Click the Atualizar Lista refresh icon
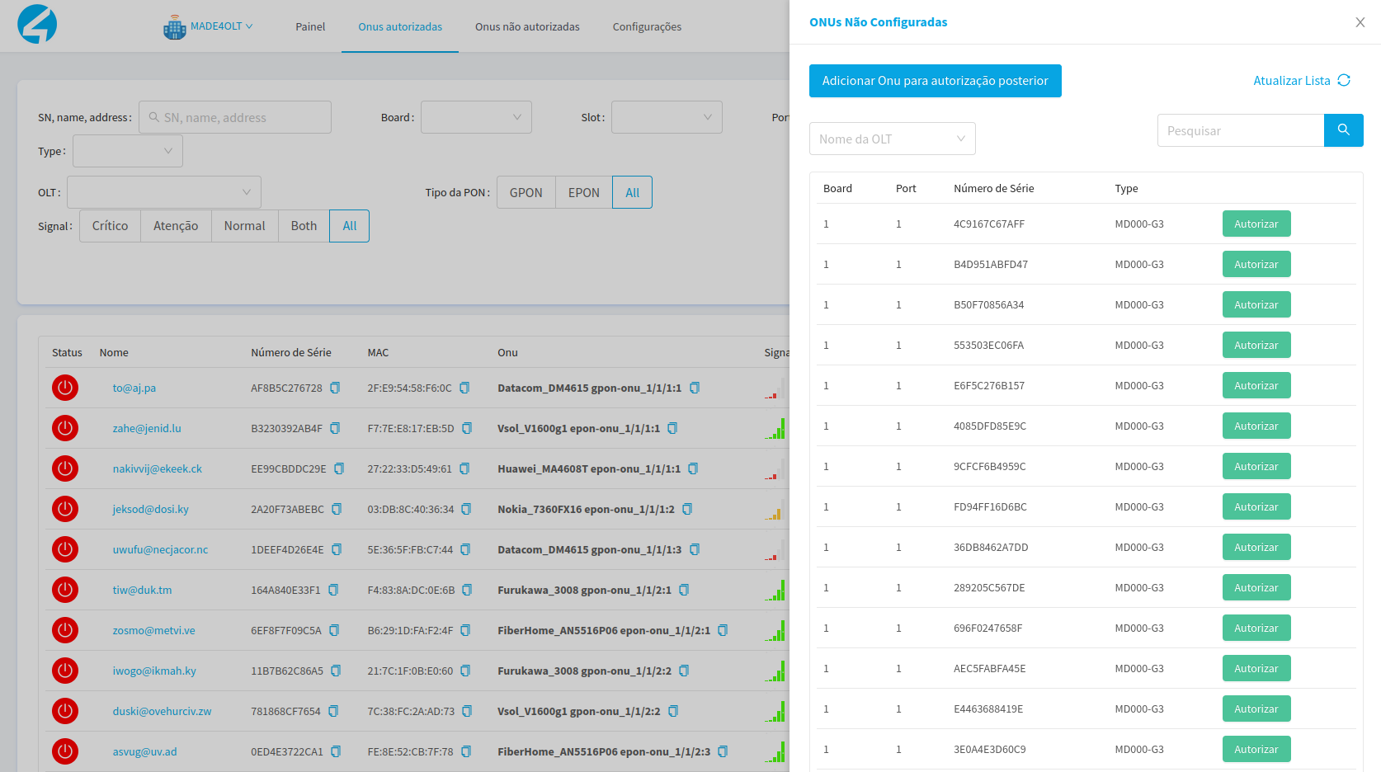 1344,80
